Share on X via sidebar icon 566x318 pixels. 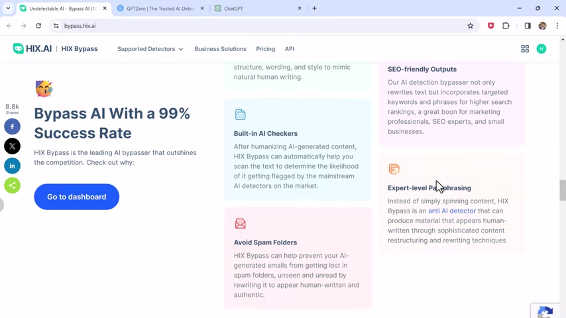point(13,146)
